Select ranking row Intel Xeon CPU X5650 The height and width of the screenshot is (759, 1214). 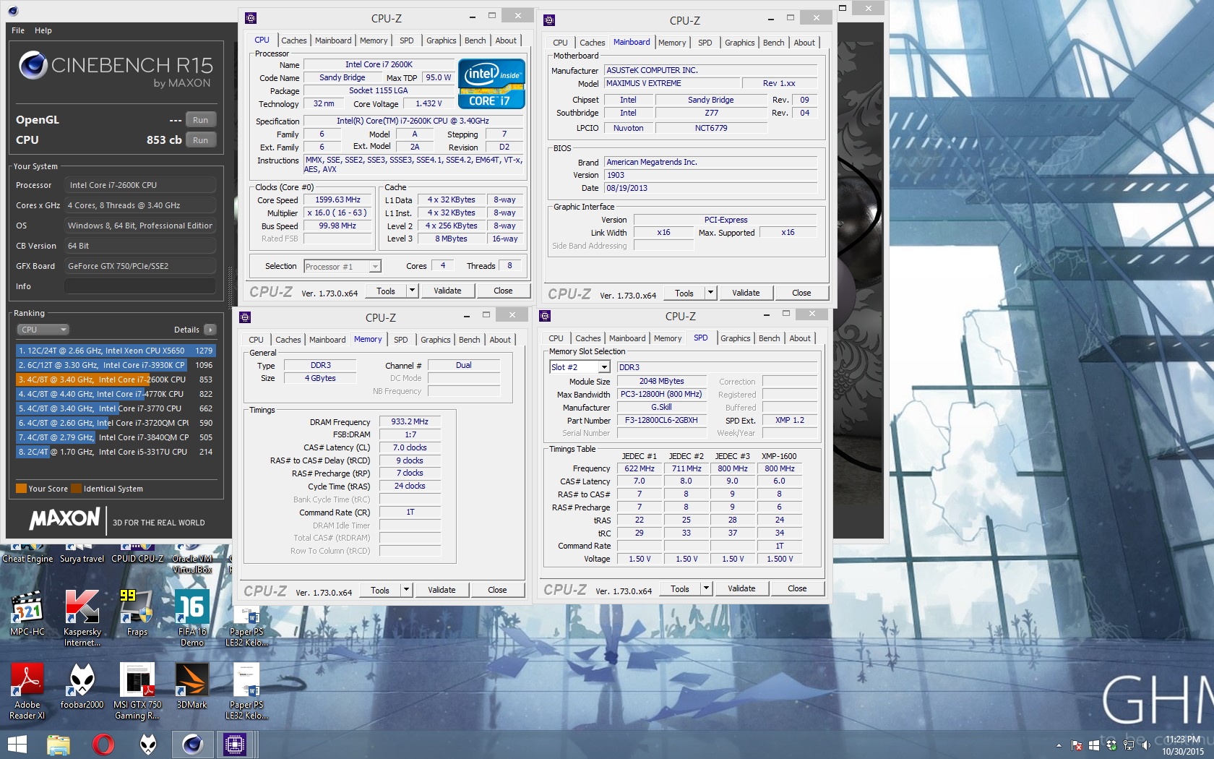pyautogui.click(x=116, y=351)
